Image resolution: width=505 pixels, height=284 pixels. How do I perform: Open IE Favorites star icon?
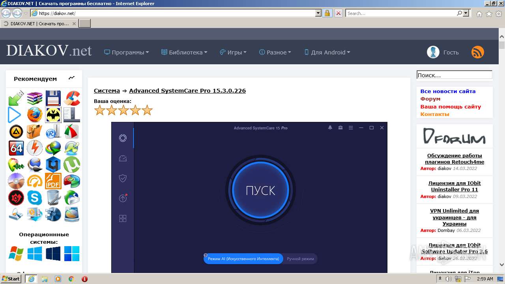(x=489, y=13)
